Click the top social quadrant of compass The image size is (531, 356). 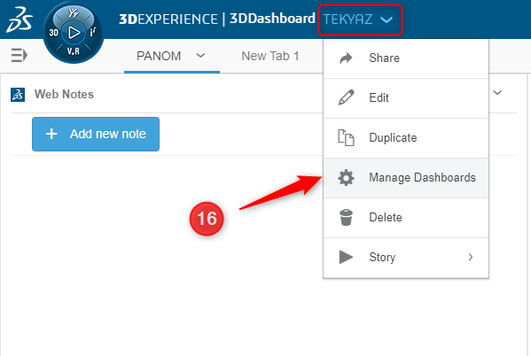pos(74,13)
